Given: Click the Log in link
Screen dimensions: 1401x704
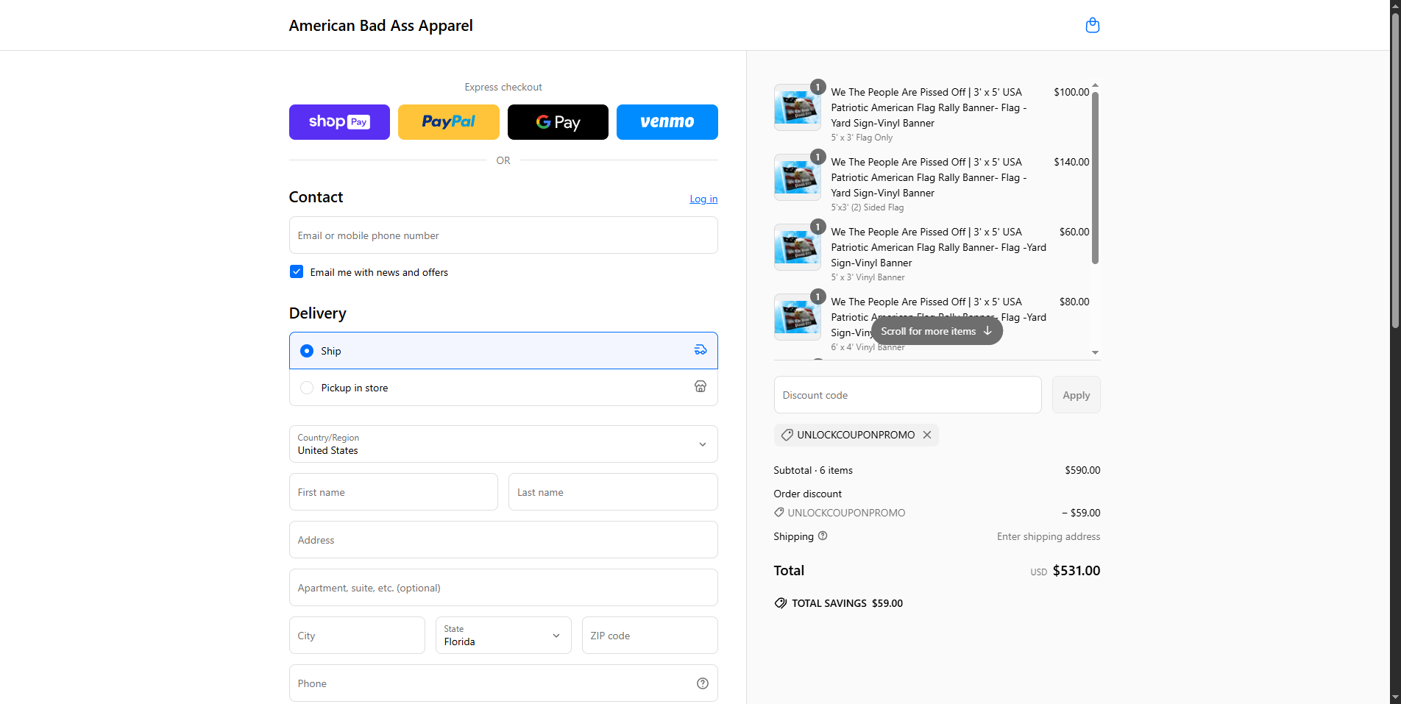Looking at the screenshot, I should [x=703, y=199].
